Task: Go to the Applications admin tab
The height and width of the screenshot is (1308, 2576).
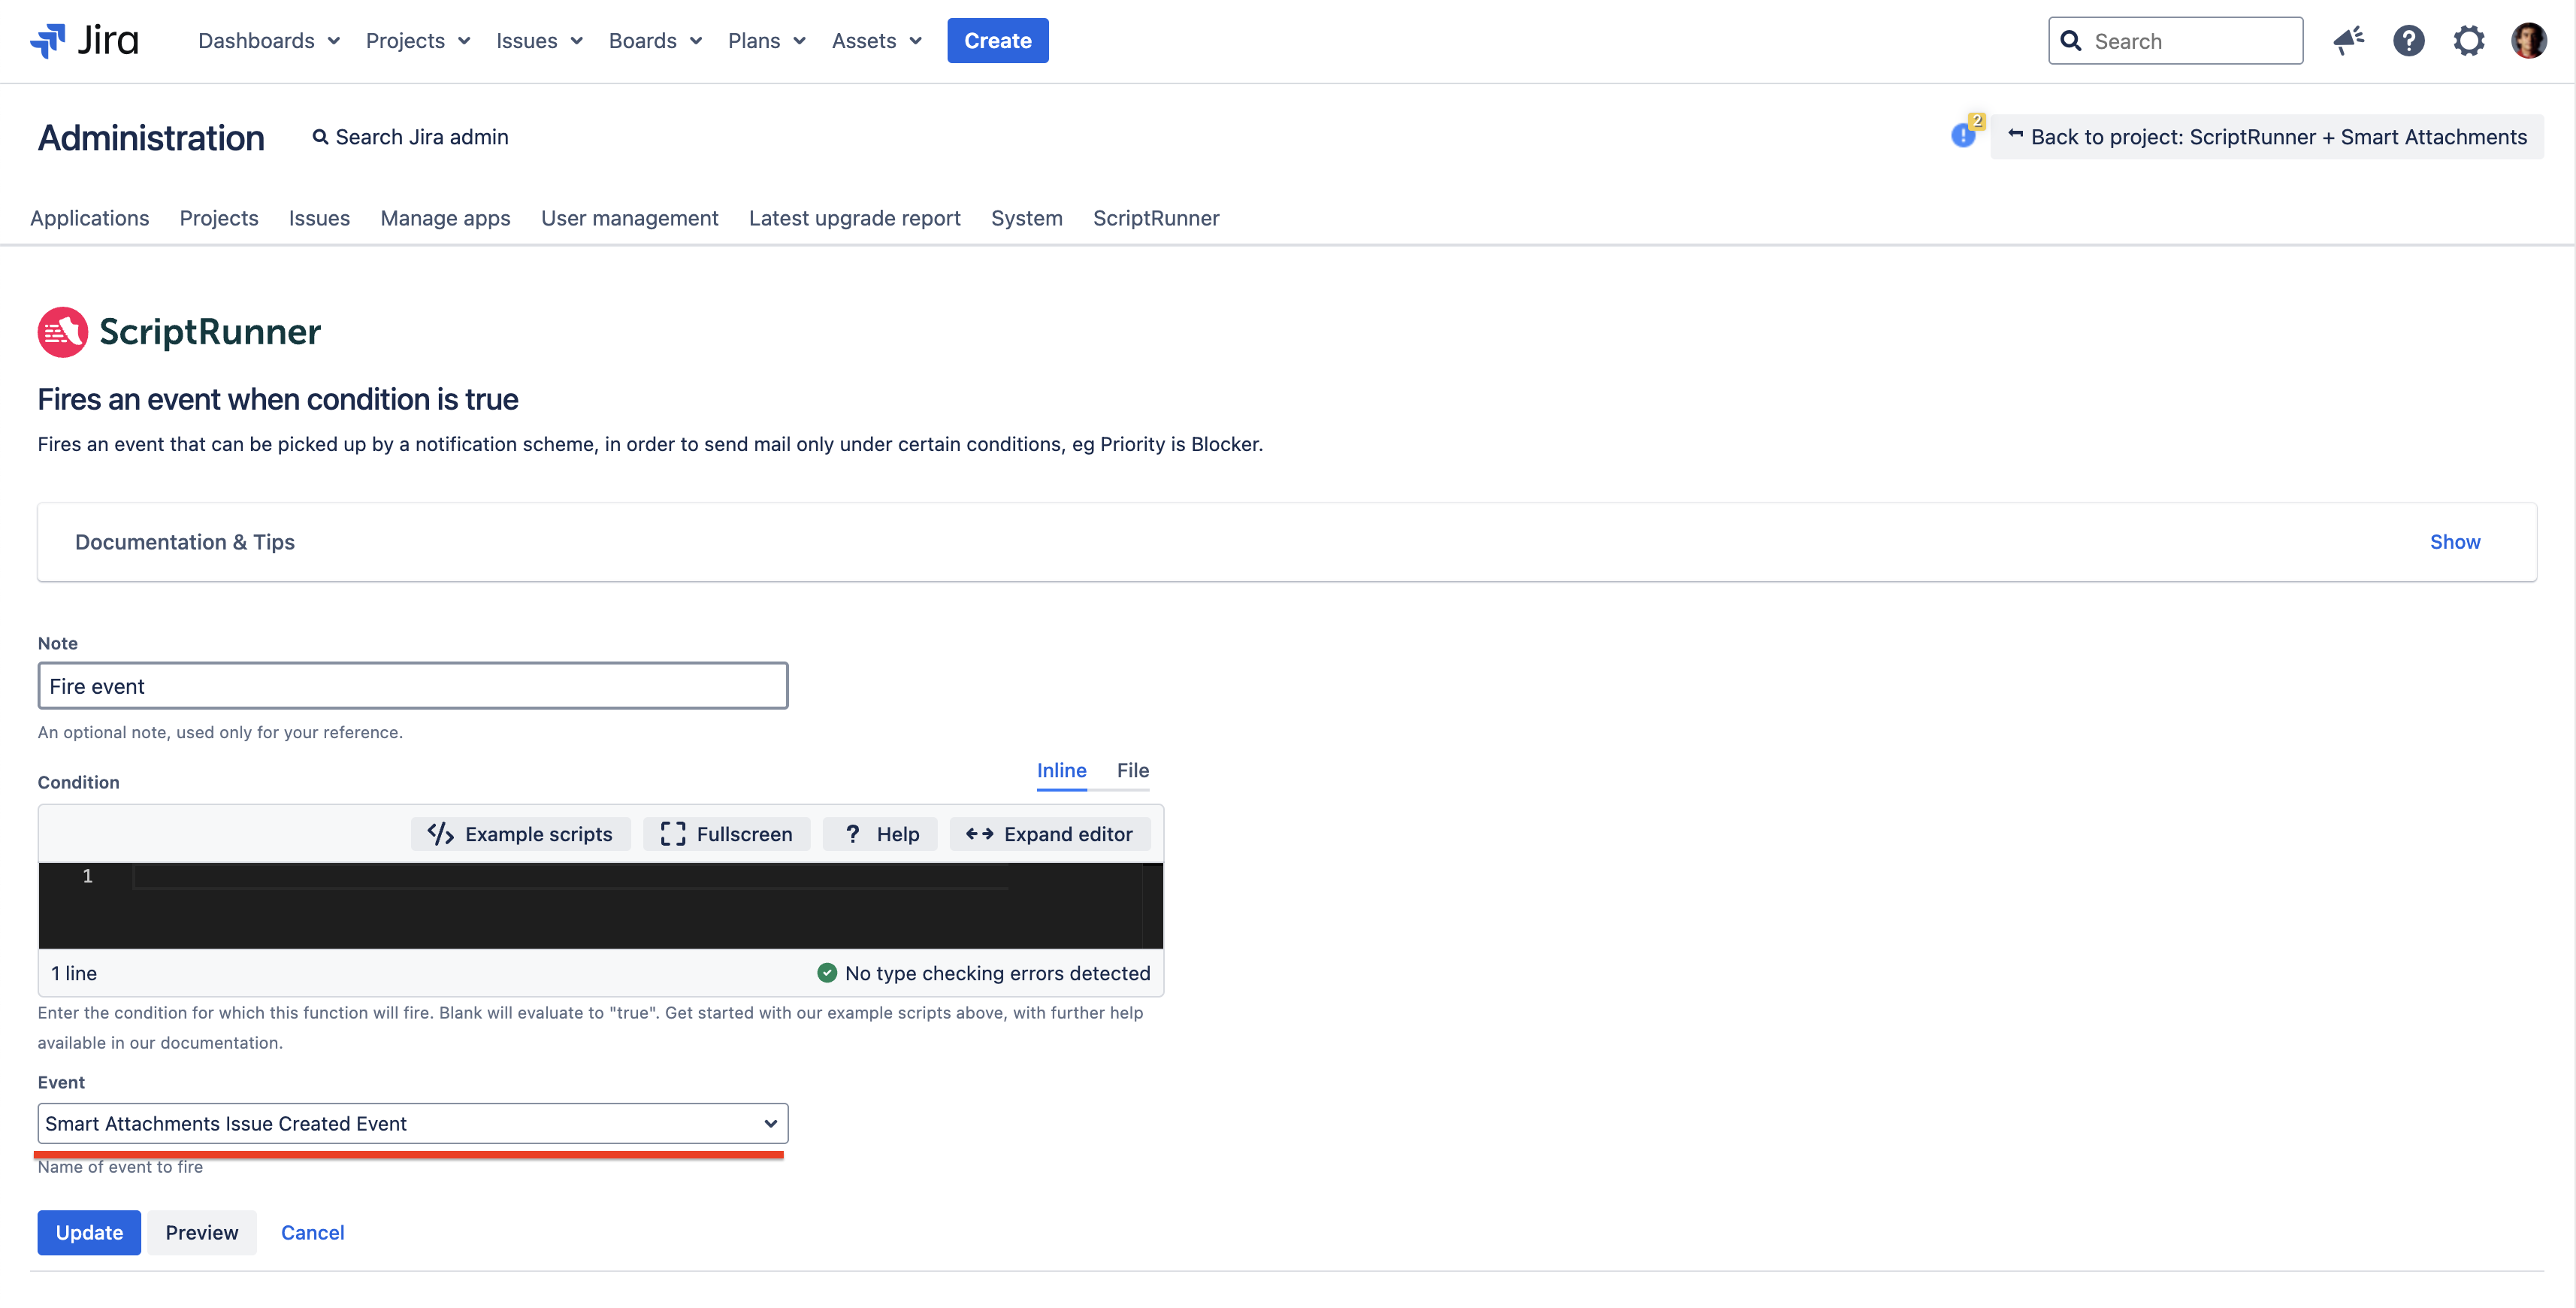Action: [x=90, y=218]
